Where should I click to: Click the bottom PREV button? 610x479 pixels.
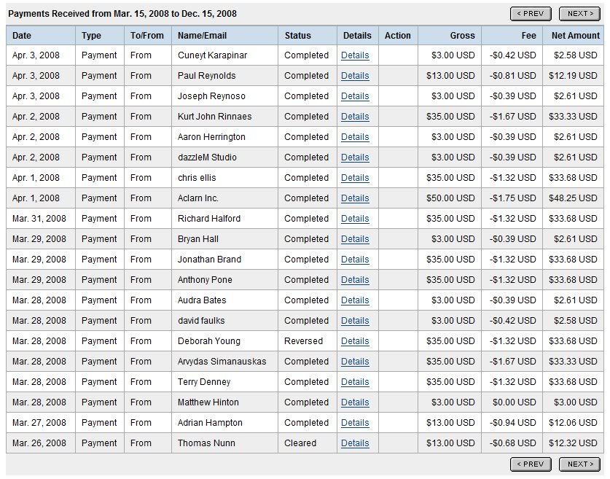tap(531, 464)
